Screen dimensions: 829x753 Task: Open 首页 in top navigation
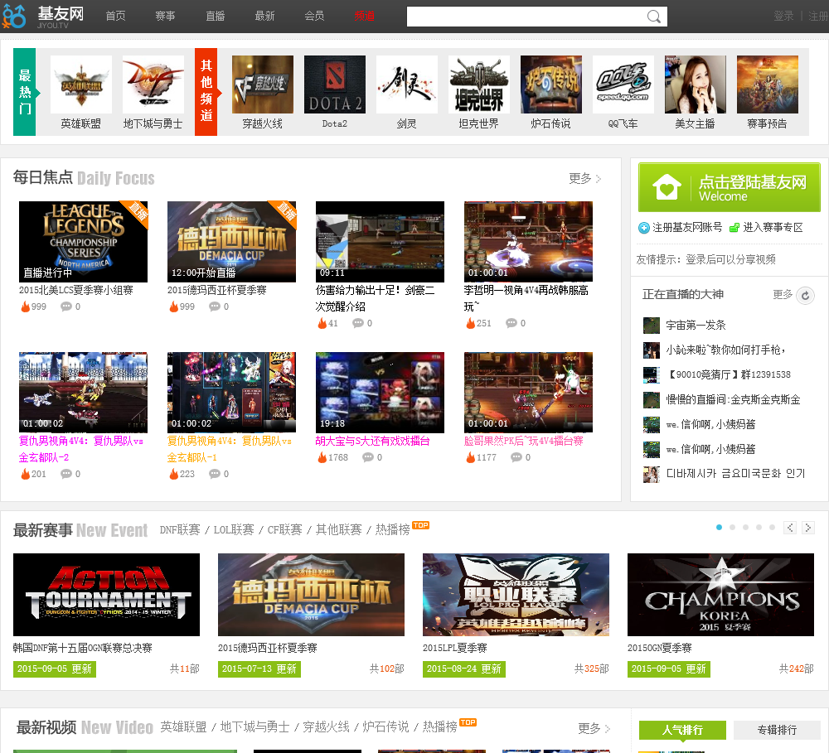click(x=115, y=16)
